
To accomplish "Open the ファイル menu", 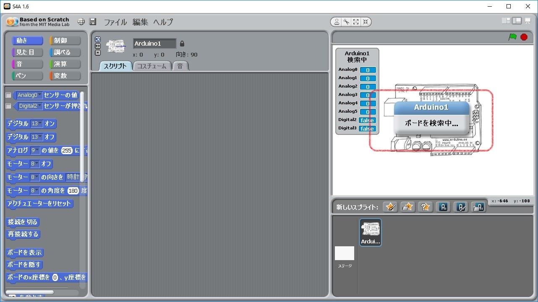I will (x=115, y=22).
